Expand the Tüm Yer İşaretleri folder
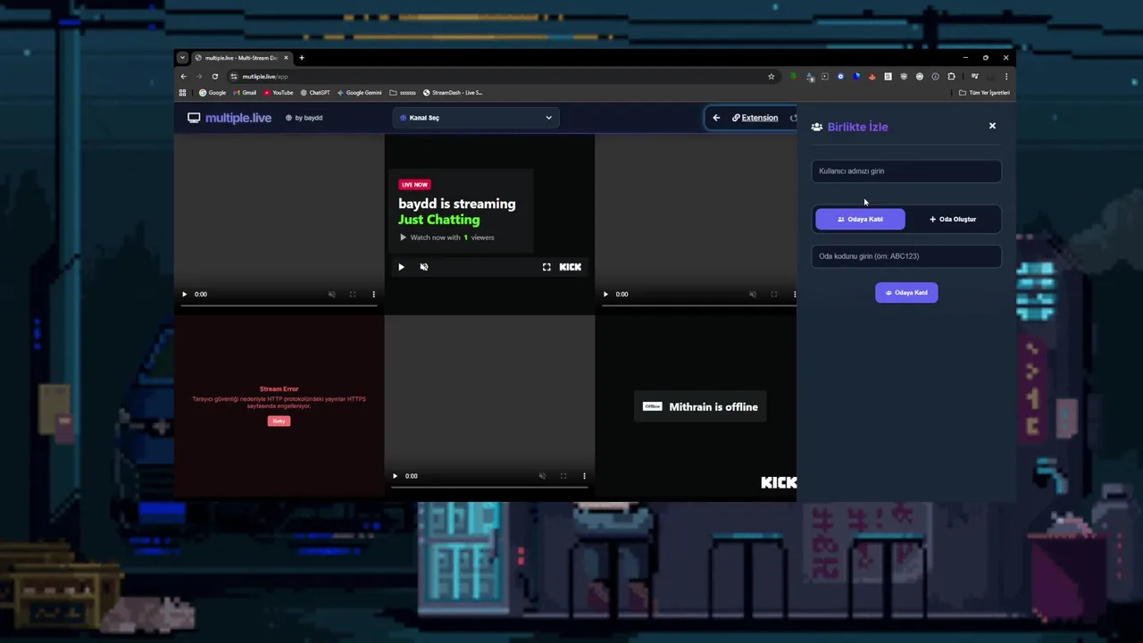Image resolution: width=1143 pixels, height=643 pixels. click(984, 93)
